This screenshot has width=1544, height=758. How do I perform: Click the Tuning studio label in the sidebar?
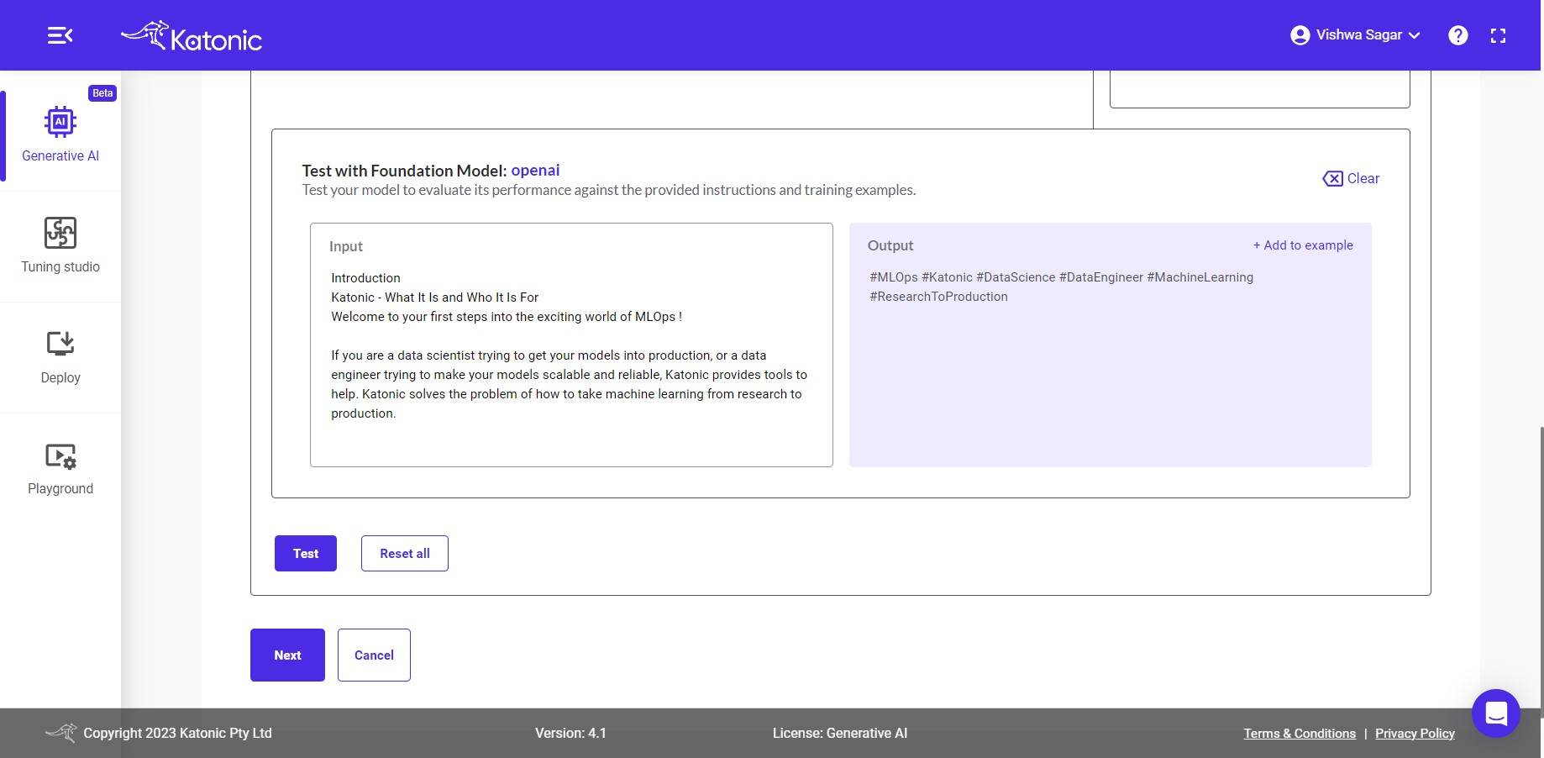tap(60, 266)
